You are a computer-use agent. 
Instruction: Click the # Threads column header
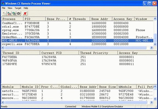point(79,19)
